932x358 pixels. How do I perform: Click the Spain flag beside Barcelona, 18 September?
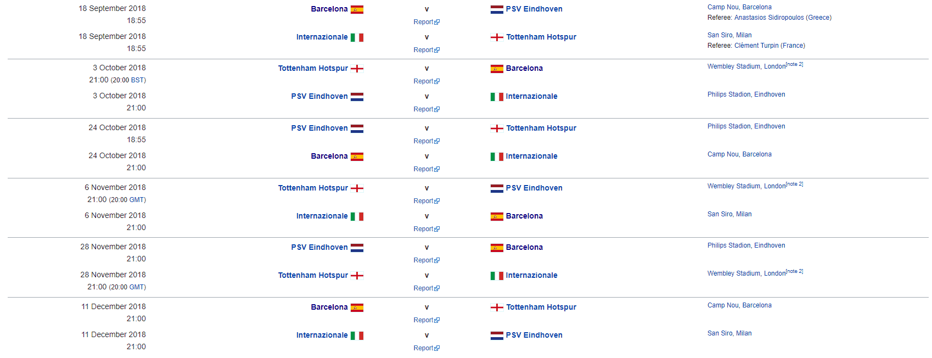pyautogui.click(x=357, y=9)
